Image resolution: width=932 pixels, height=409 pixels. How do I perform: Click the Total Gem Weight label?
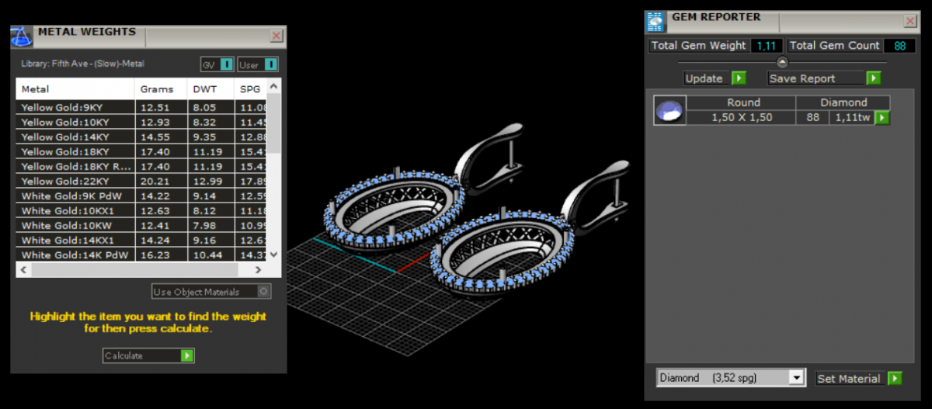[699, 46]
